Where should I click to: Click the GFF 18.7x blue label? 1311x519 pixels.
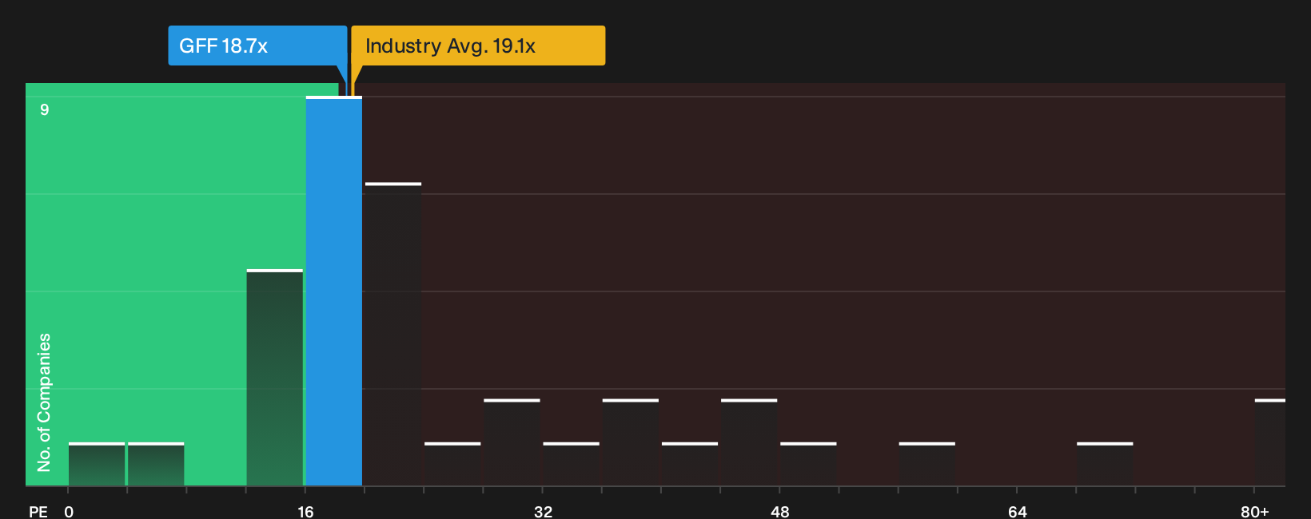pos(257,46)
